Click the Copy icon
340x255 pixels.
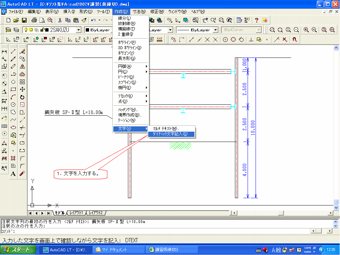point(68,20)
